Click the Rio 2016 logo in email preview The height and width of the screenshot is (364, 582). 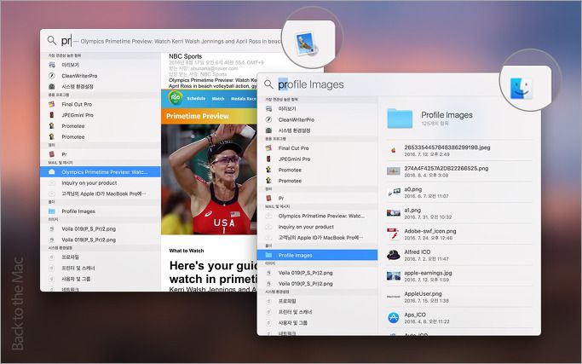click(x=176, y=98)
